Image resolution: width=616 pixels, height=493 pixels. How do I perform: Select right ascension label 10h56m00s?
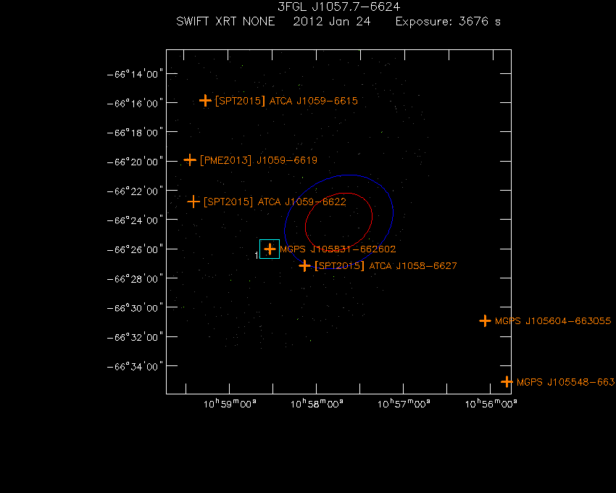pos(491,404)
